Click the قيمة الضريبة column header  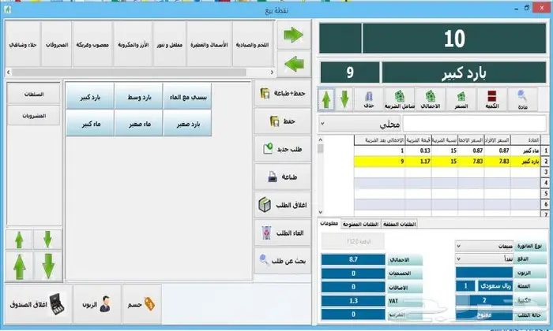click(x=418, y=140)
